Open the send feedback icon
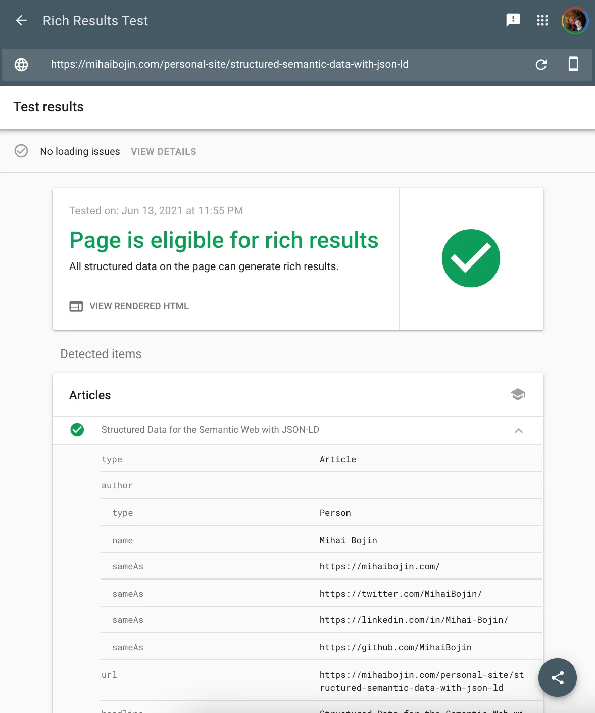This screenshot has height=713, width=595. (x=513, y=20)
